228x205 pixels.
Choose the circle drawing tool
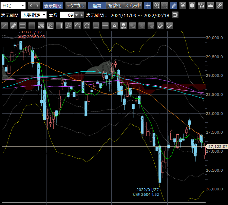(x=87, y=25)
